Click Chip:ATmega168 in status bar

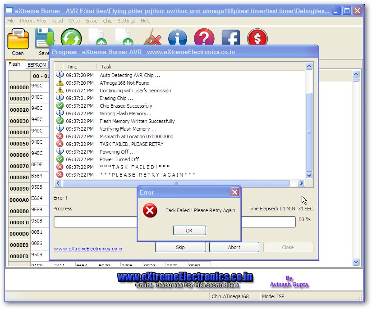(230, 296)
